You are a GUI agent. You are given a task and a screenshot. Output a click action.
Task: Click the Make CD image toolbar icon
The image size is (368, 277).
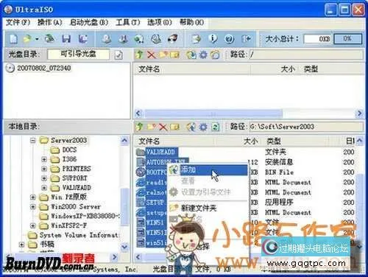point(107,39)
